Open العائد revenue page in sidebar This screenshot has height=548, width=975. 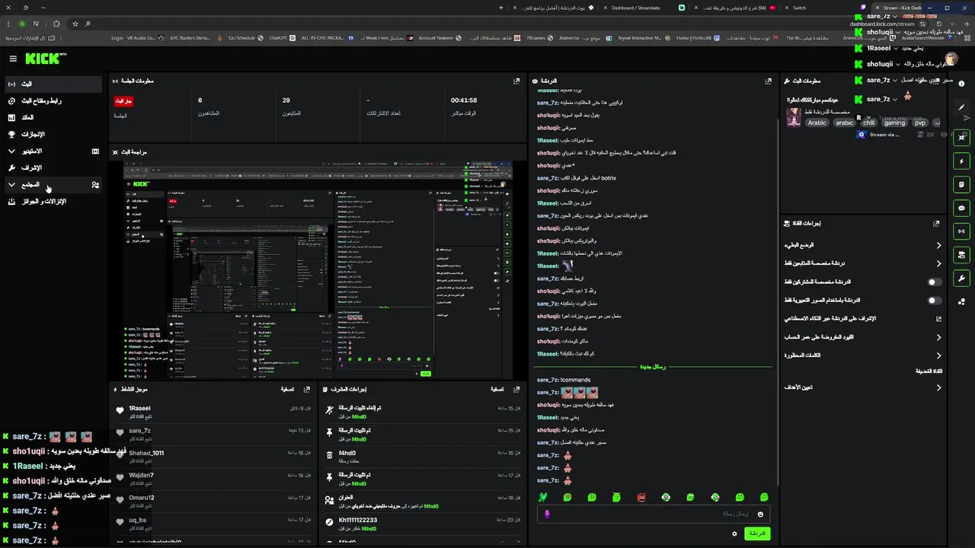52,117
